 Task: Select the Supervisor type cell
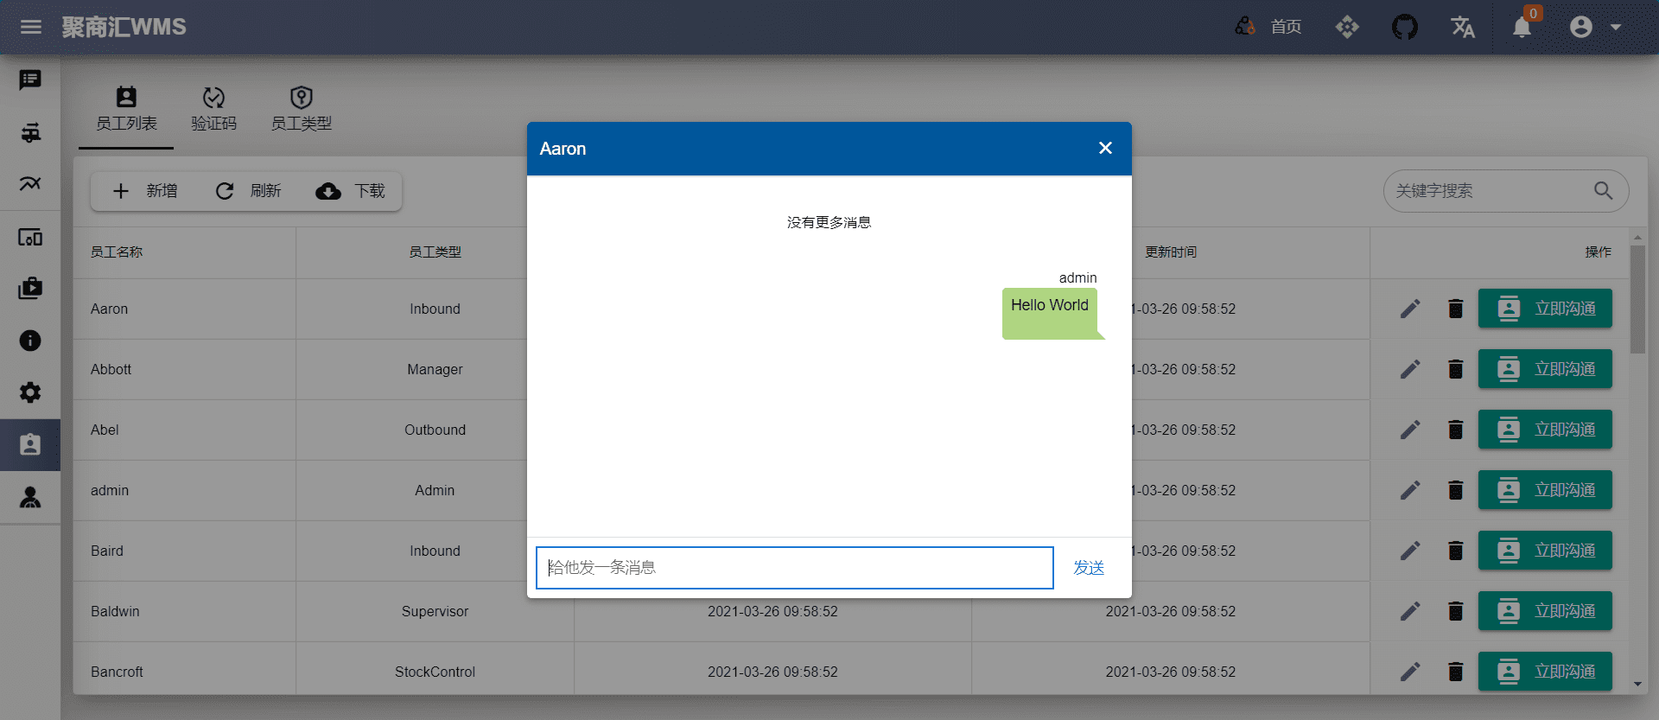tap(435, 611)
